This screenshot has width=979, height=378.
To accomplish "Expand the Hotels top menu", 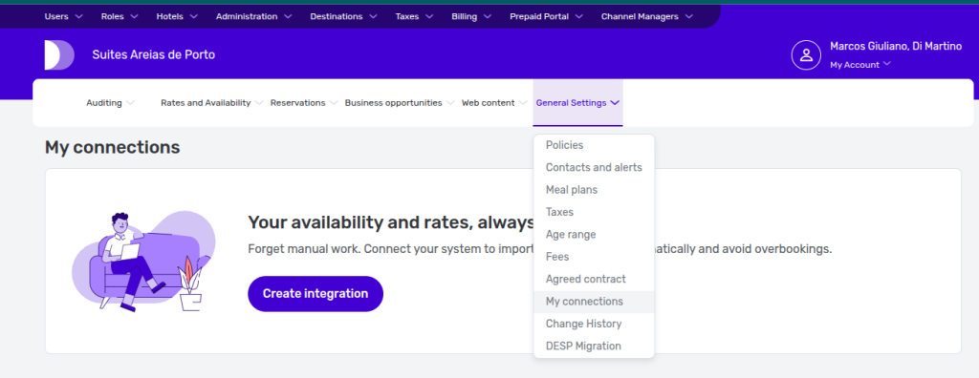I will click(x=177, y=17).
